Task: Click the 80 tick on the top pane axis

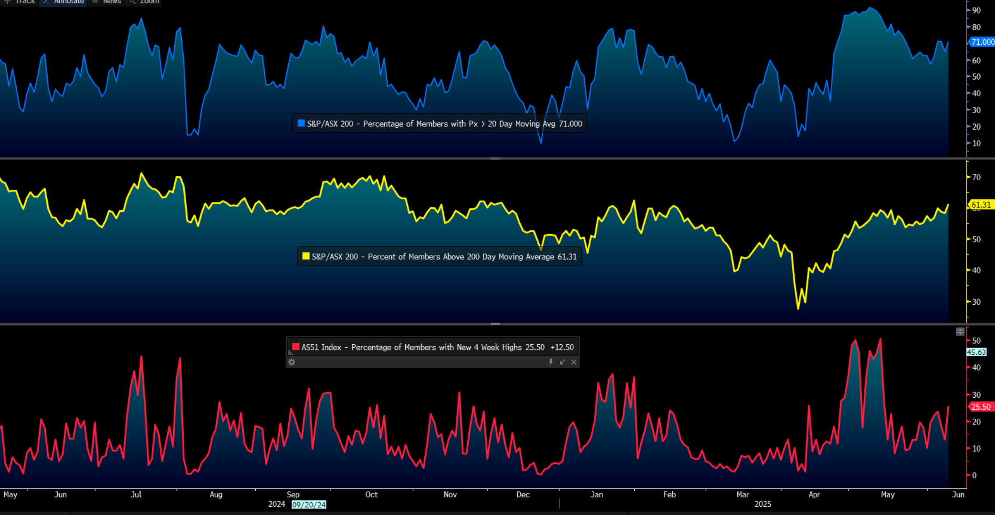Action: (x=976, y=27)
